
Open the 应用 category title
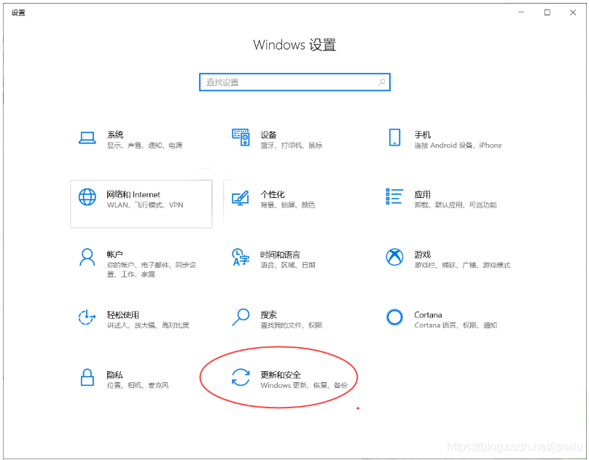pos(422,194)
